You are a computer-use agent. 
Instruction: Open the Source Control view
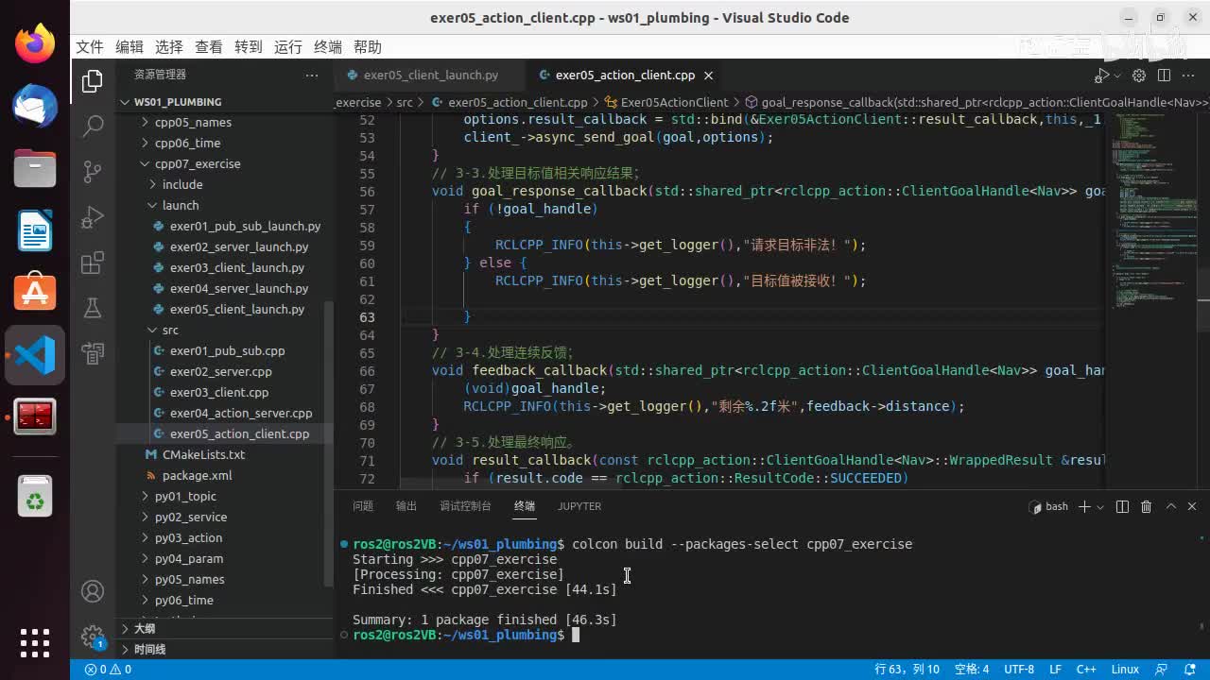click(x=93, y=172)
